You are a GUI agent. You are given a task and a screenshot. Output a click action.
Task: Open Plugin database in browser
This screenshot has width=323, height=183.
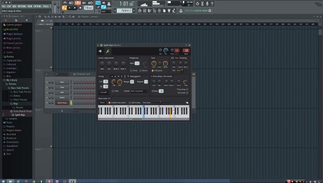[14, 34]
